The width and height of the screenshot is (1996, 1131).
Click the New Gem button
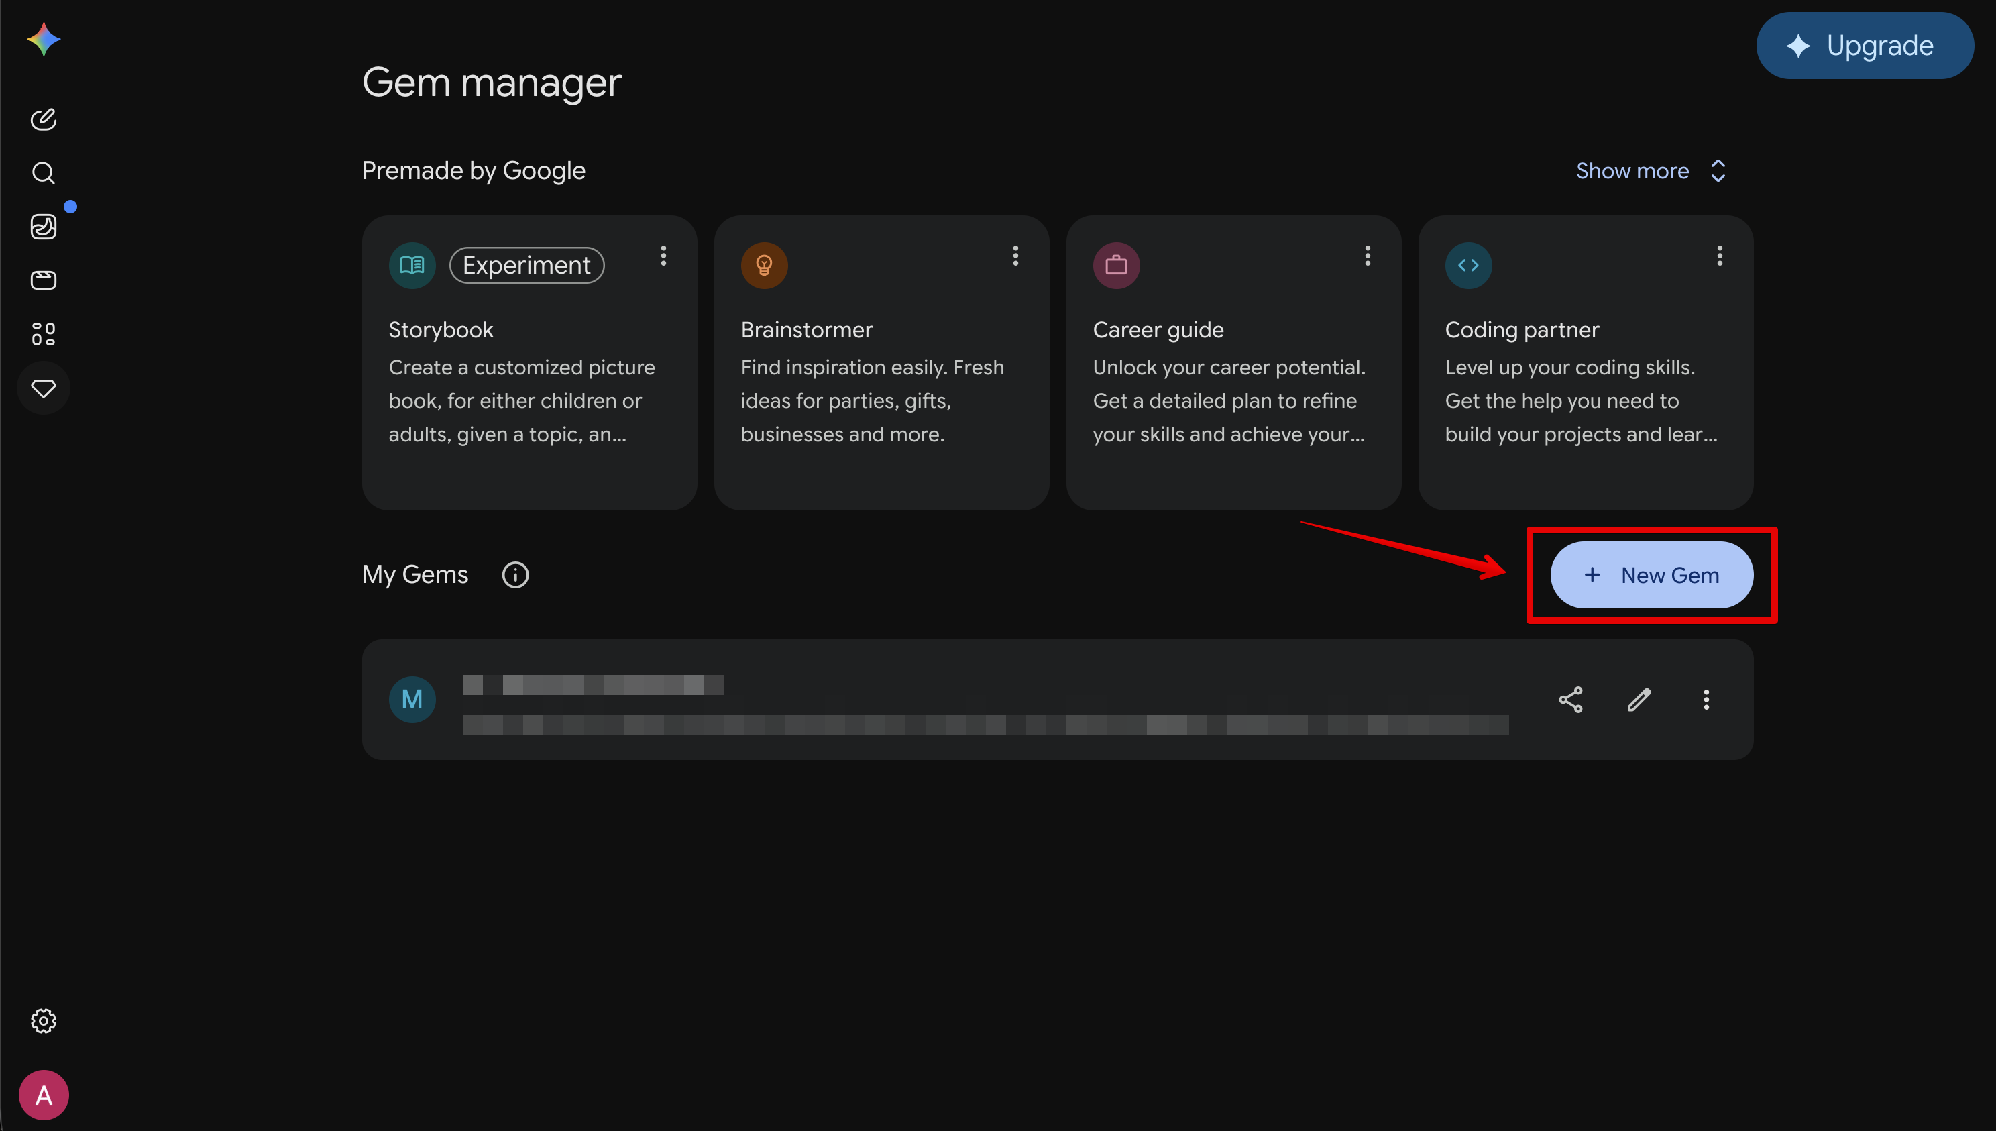click(x=1652, y=575)
